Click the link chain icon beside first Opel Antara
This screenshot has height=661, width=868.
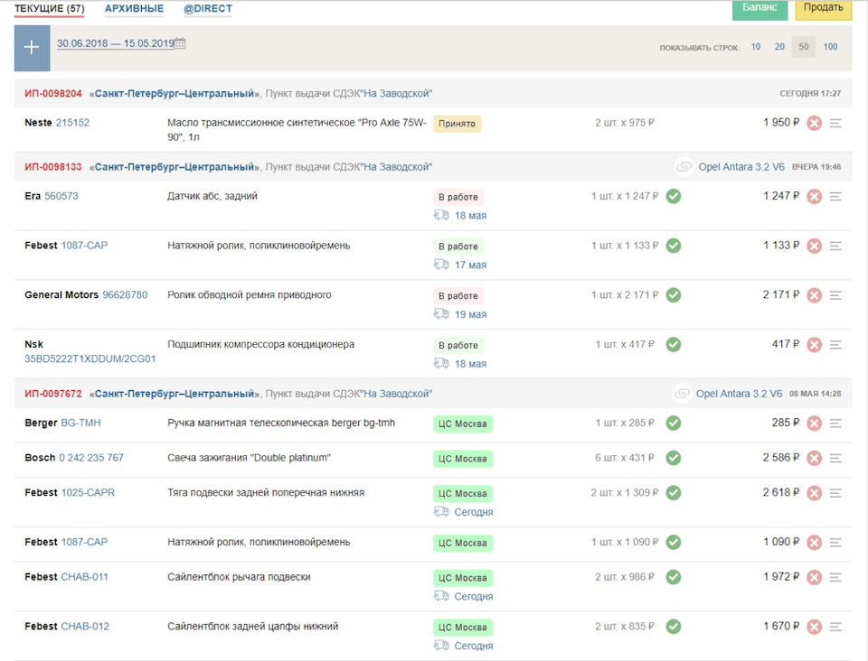684,167
